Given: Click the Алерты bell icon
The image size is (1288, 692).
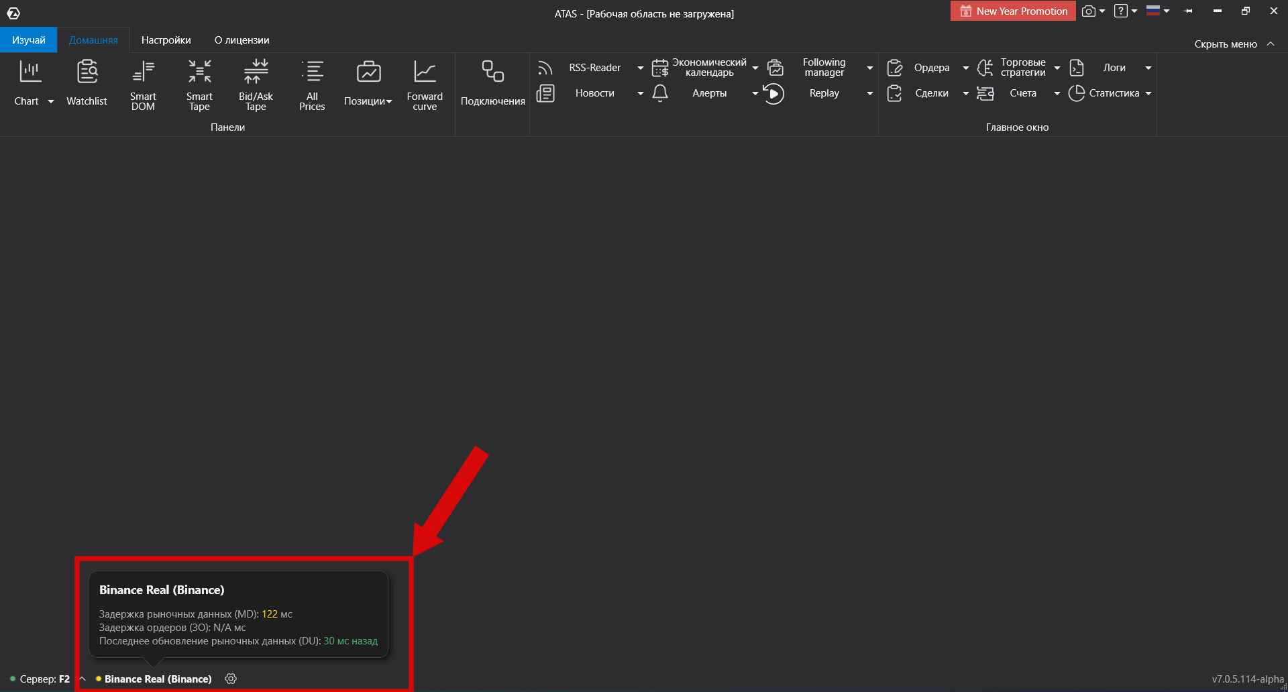Looking at the screenshot, I should click(x=660, y=93).
